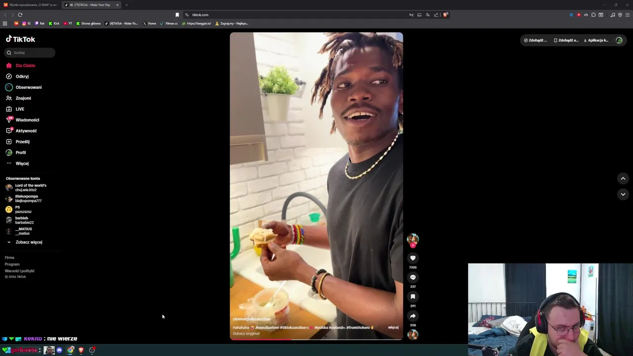Navigate back in browser
Screen dimensions: 633x356
point(5,15)
